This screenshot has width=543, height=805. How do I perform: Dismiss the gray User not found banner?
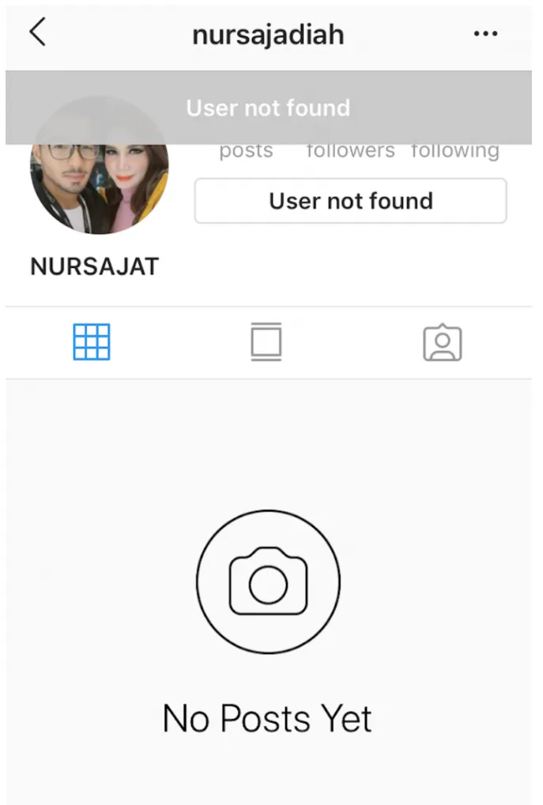[x=269, y=108]
